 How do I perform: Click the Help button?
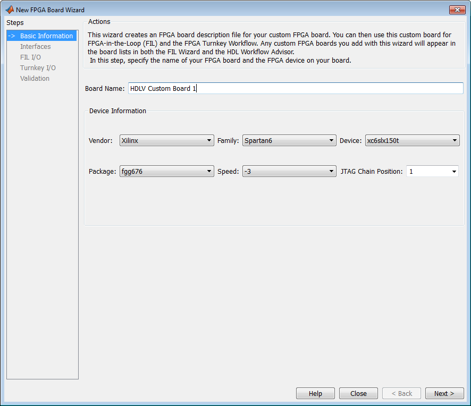tap(315, 393)
